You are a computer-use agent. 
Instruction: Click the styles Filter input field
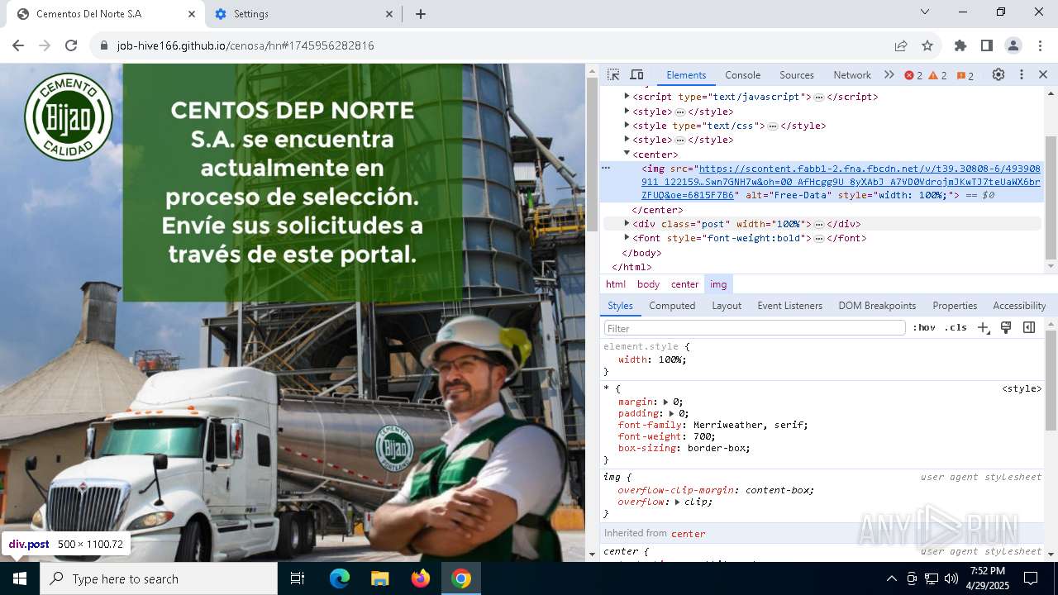click(755, 328)
